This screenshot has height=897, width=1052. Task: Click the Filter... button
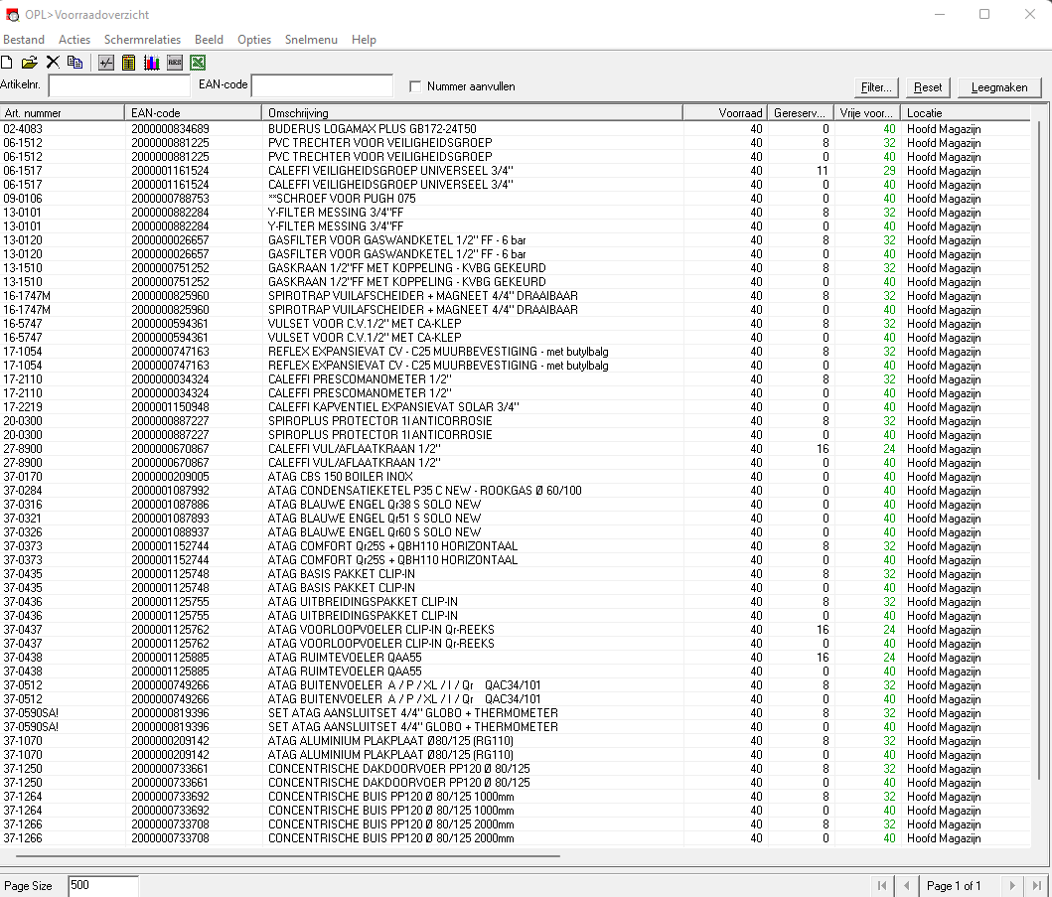(876, 87)
